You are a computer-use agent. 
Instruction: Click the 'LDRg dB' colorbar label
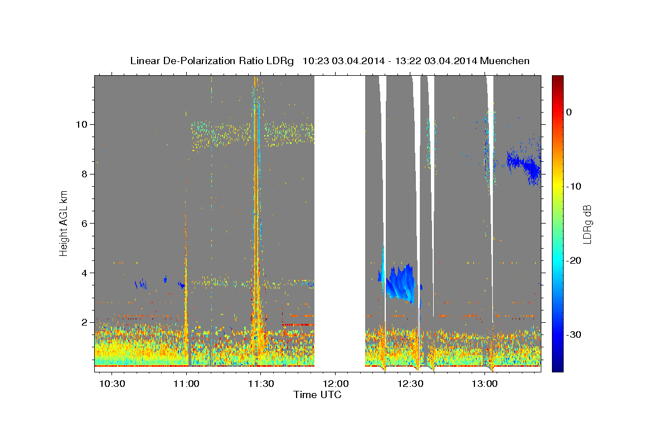[x=586, y=224]
